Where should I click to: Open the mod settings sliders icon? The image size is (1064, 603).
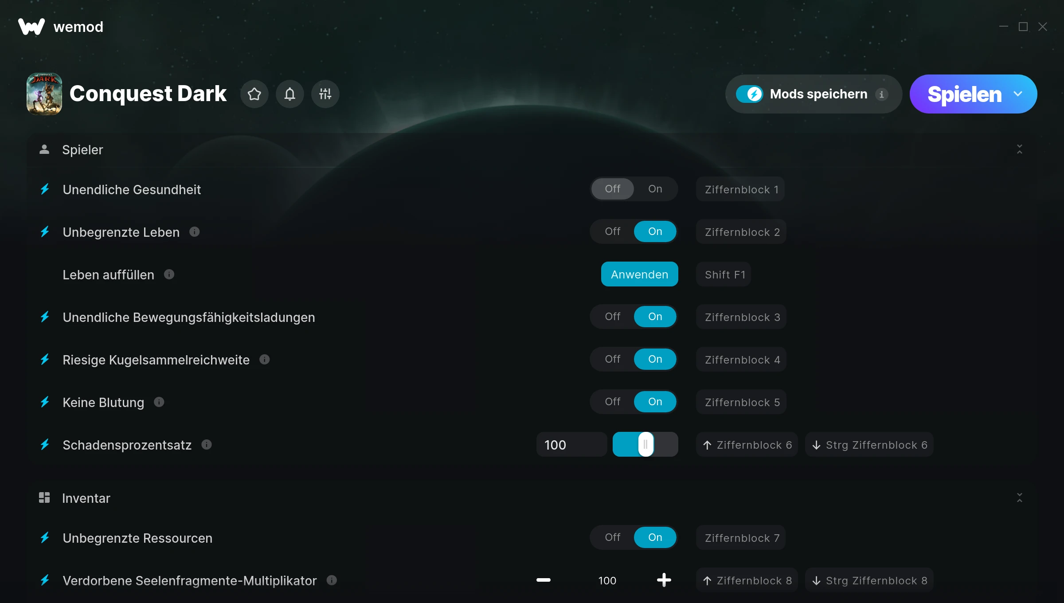click(325, 94)
